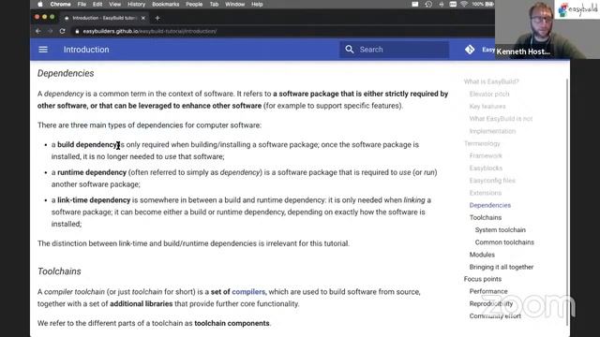Screen dimensions: 600x337
Task: Open the Help menu
Action: coord(257,4)
